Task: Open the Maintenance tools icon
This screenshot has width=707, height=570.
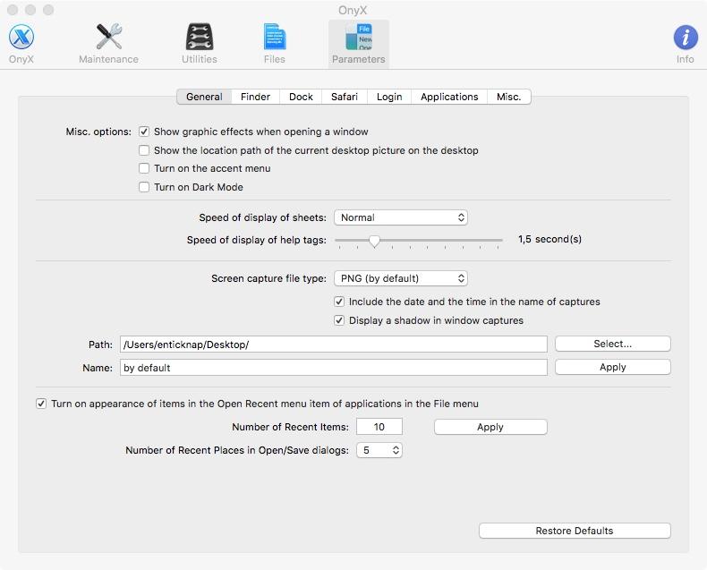Action: [108, 44]
